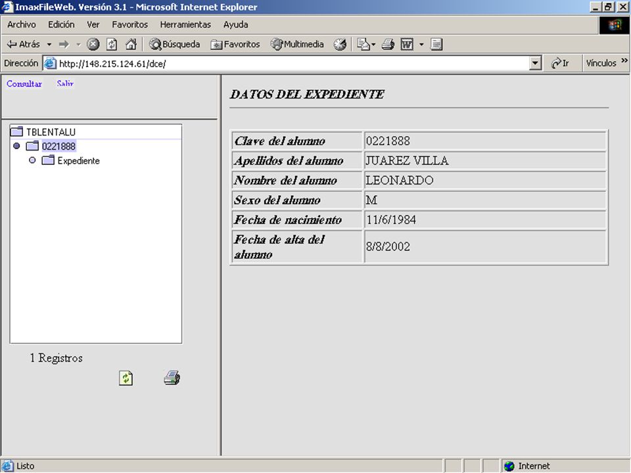Open the Favoritos menu

(129, 24)
